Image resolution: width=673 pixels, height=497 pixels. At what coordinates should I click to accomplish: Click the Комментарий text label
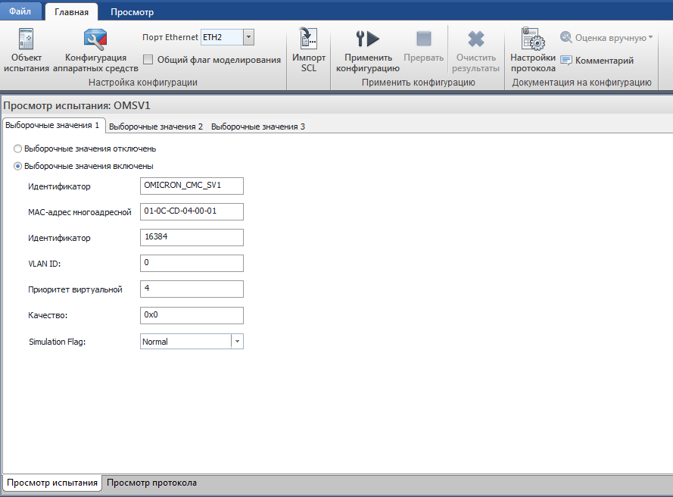coord(604,61)
